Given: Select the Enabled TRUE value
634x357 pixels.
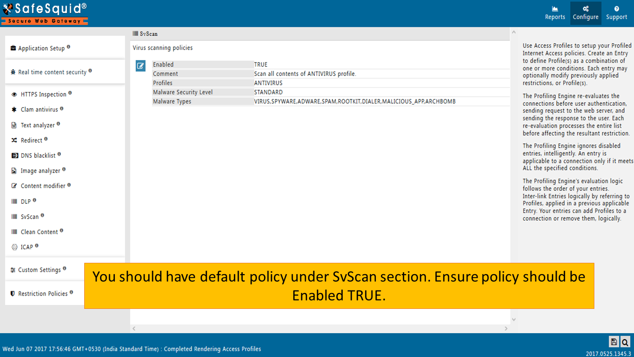Looking at the screenshot, I should pyautogui.click(x=261, y=64).
